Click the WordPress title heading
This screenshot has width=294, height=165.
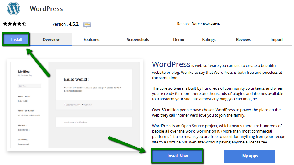[46, 9]
